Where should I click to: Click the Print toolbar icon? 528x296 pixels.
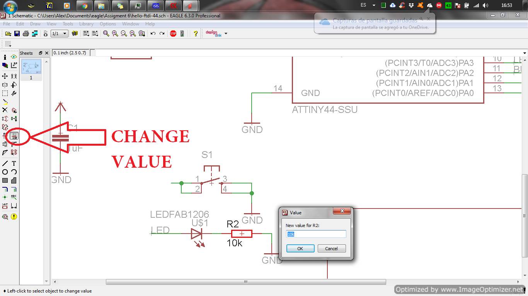(x=26, y=34)
